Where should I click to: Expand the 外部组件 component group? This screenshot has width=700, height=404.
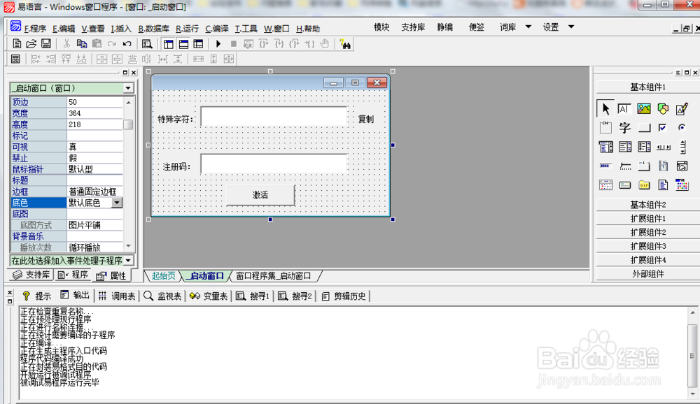click(x=647, y=274)
